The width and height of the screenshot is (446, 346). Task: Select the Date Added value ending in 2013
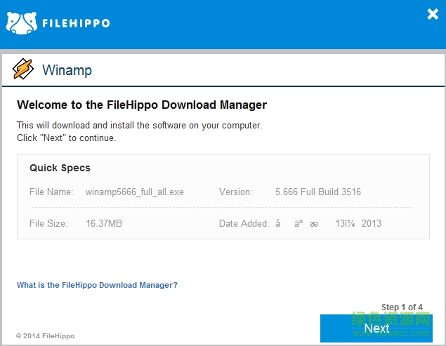328,223
